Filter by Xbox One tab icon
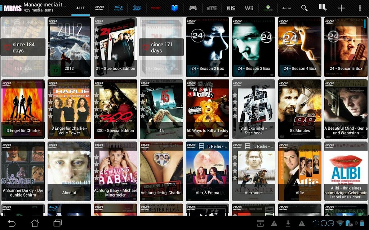The width and height of the screenshot is (369, 230). pyautogui.click(x=268, y=8)
